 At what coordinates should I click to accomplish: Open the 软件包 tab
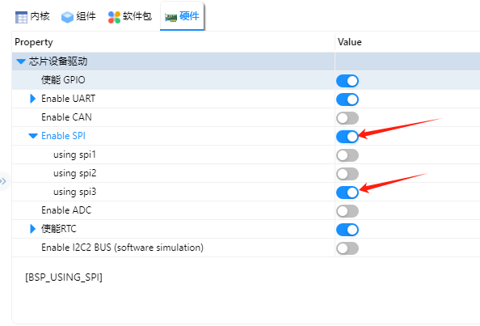point(130,16)
